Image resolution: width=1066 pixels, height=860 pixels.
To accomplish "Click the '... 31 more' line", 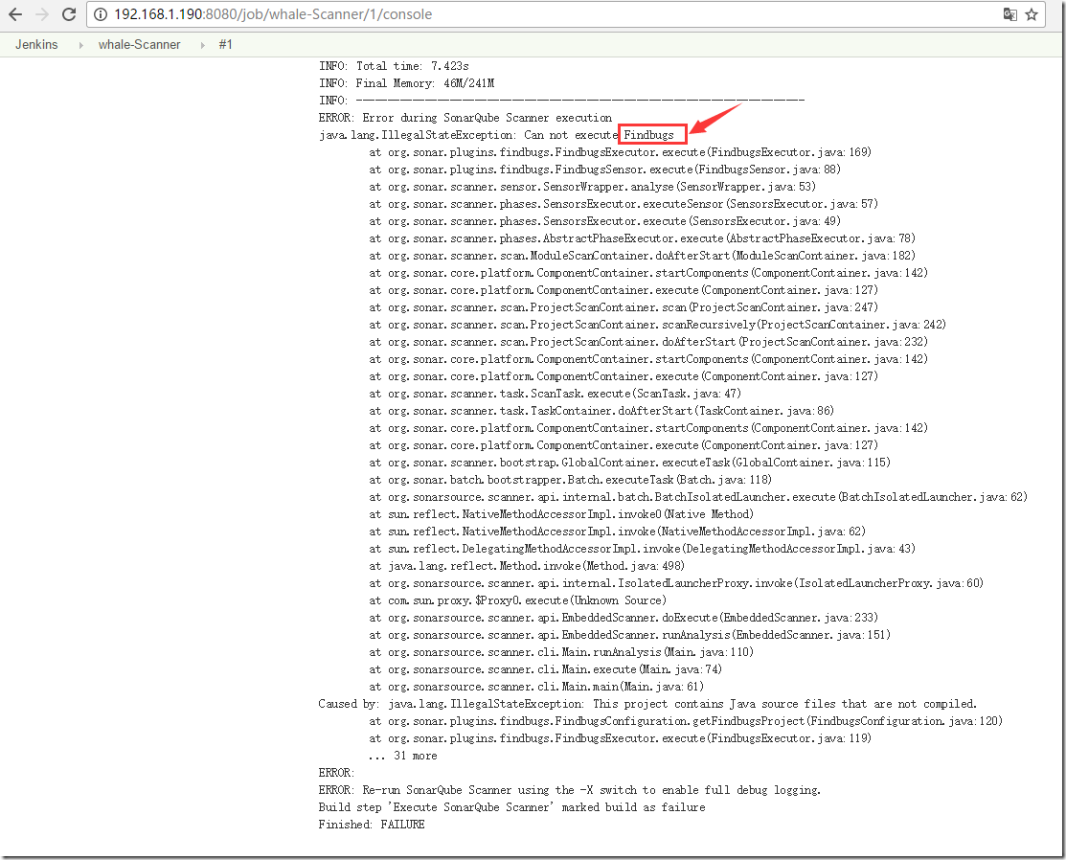I will [x=403, y=756].
